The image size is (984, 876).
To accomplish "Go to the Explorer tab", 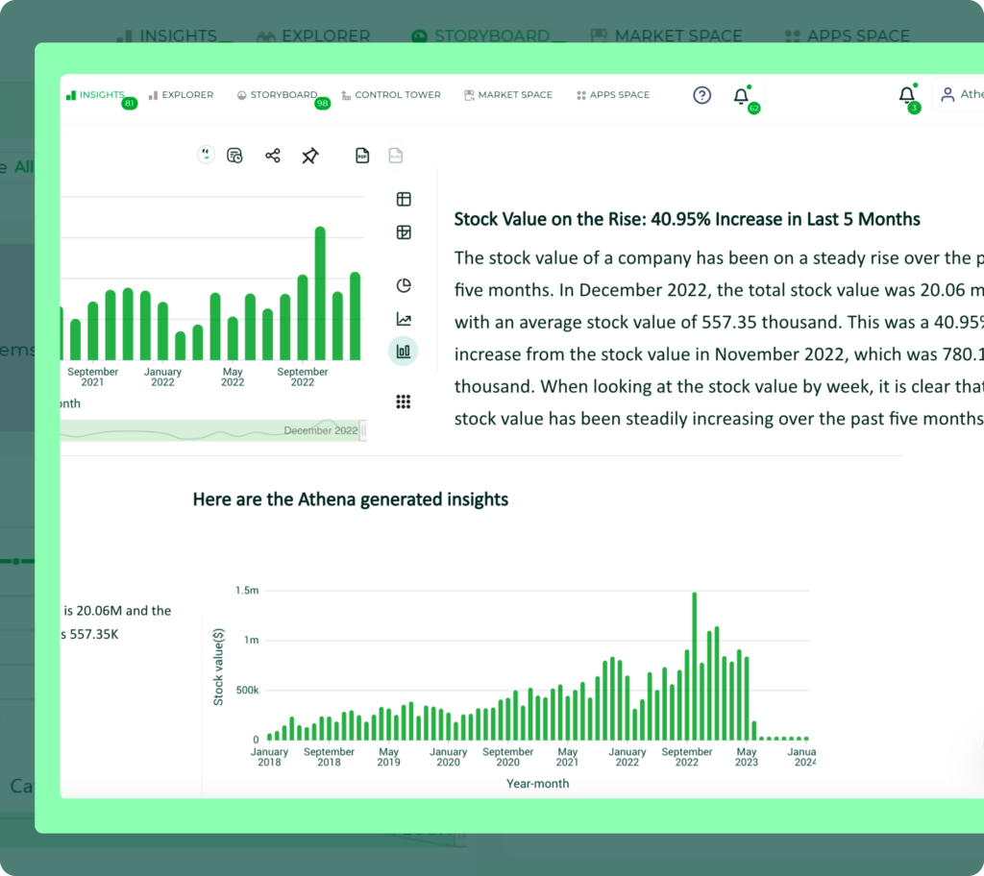I will [x=182, y=95].
